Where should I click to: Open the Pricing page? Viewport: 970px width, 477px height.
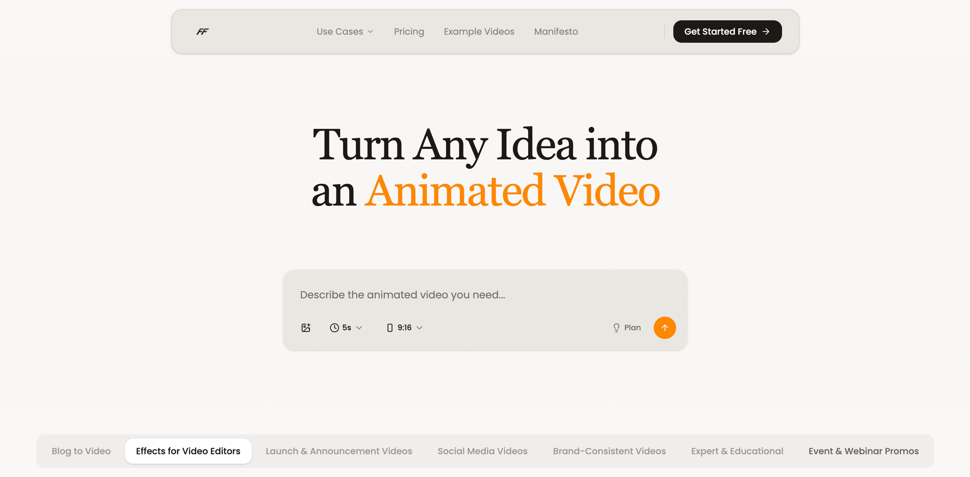[409, 31]
